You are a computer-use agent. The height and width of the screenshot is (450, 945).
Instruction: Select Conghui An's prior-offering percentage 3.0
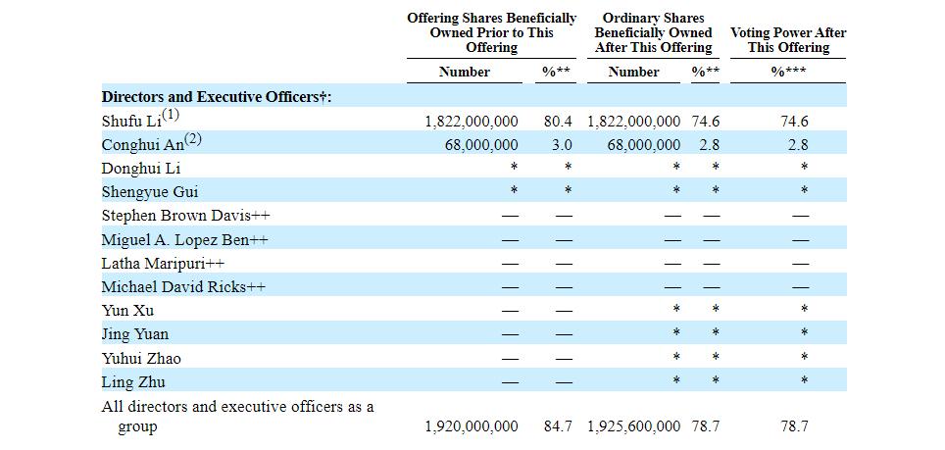562,145
